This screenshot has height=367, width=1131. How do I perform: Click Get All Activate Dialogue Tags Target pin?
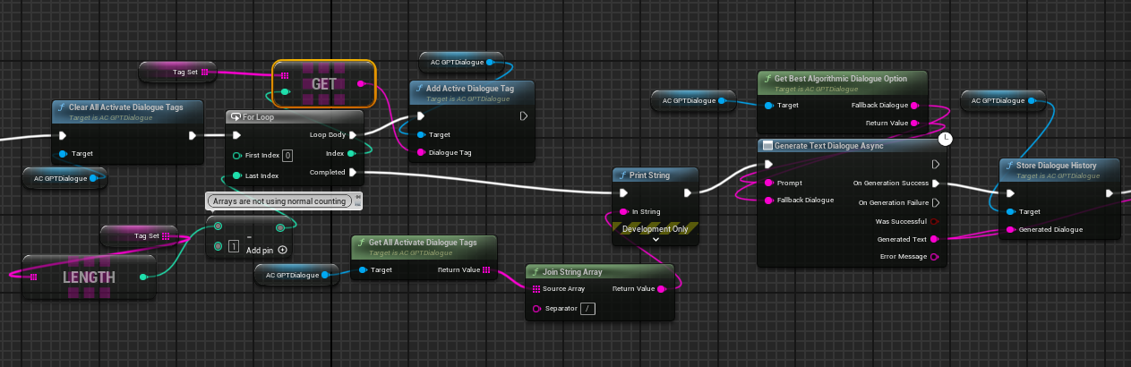(x=363, y=269)
